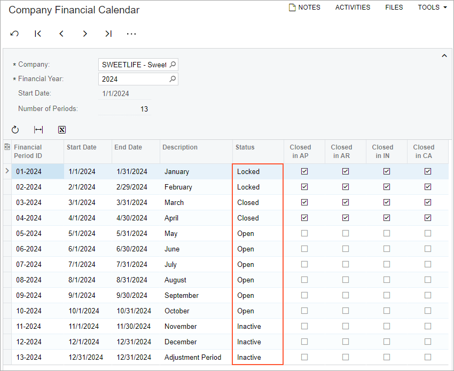Open the Activities menu item
Image resolution: width=454 pixels, height=371 pixels.
(x=353, y=7)
